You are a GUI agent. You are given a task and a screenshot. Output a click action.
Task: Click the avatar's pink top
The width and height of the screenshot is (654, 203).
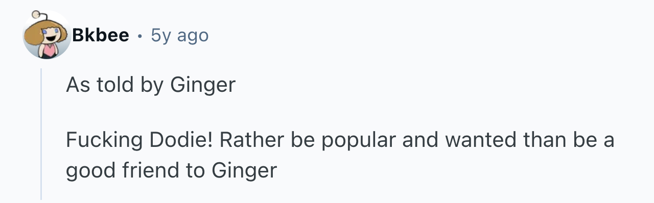(x=49, y=51)
